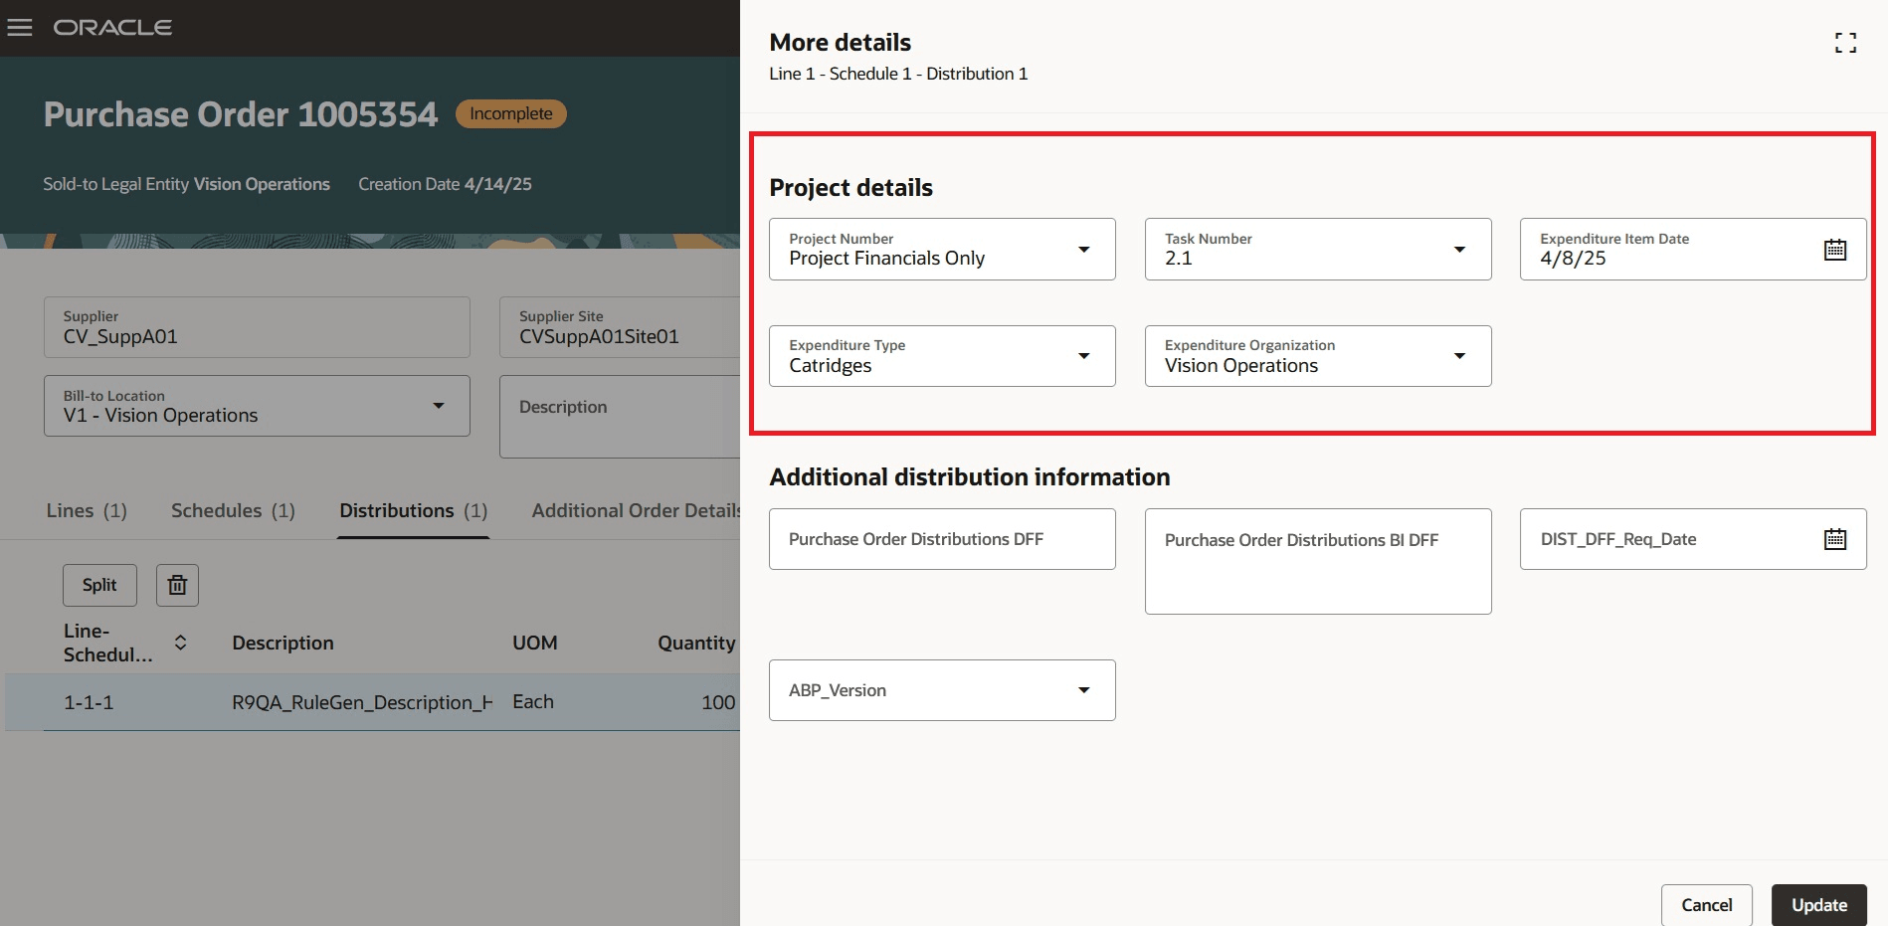1888x926 pixels.
Task: Click the UOM value Each
Action: pyautogui.click(x=533, y=702)
